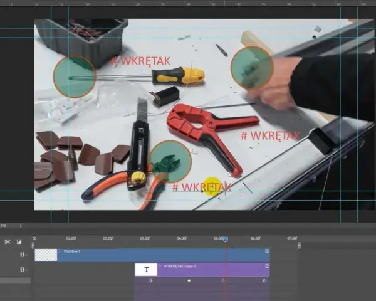Collapse the WKRĘTAK kopia 2 clip properties arrow
The image size is (376, 301).
160,266
